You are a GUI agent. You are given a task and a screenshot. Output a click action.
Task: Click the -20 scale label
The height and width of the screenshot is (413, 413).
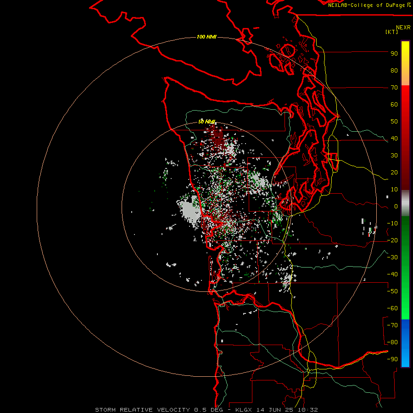(392, 240)
